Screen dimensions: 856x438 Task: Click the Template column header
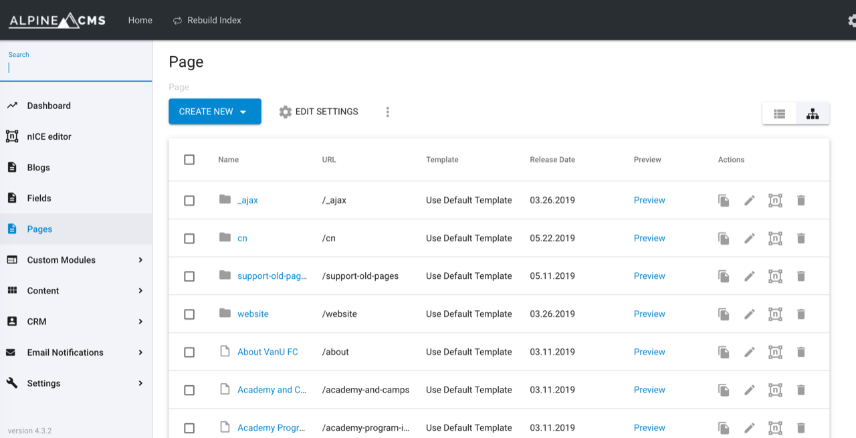coord(442,160)
